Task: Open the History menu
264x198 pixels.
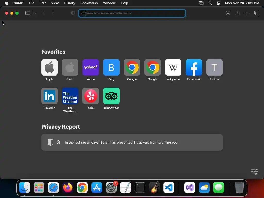Action: [x=69, y=3]
